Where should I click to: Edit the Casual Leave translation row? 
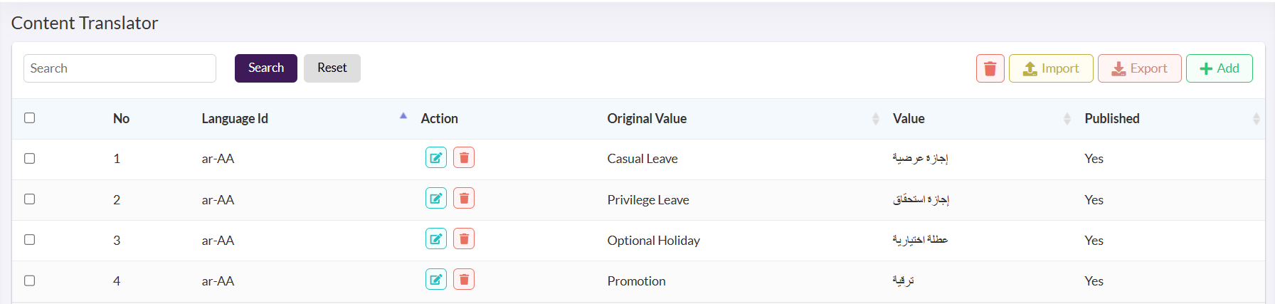point(436,157)
